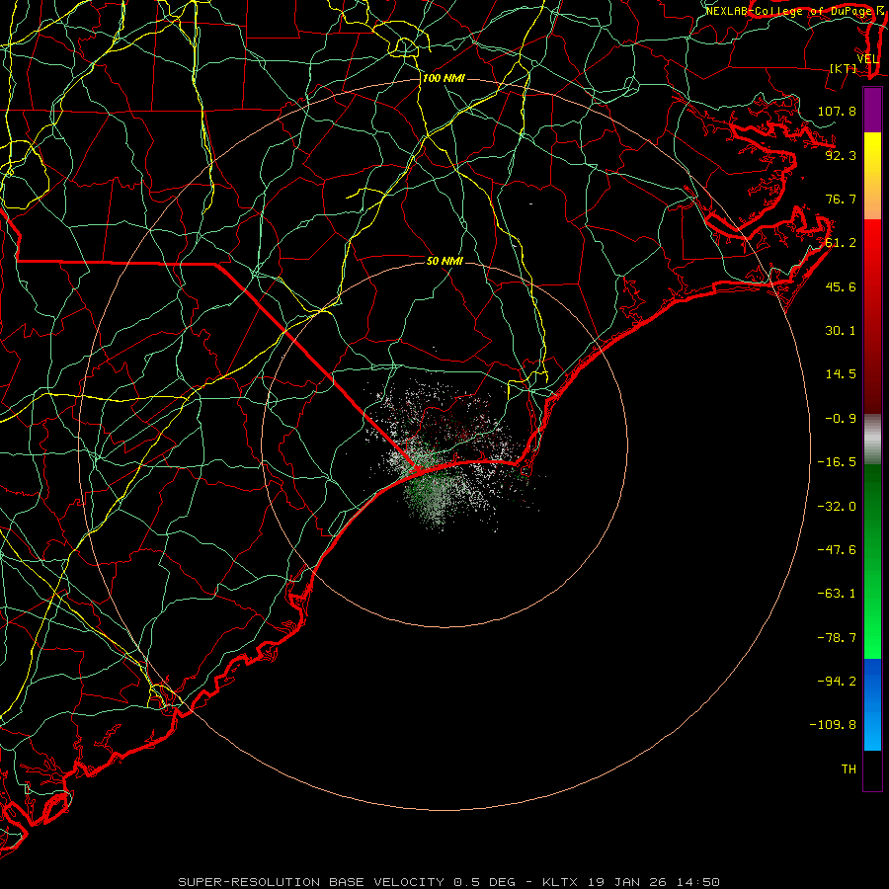Click the -16.5 velocity scale value
Image resolution: width=889 pixels, height=889 pixels.
point(837,462)
